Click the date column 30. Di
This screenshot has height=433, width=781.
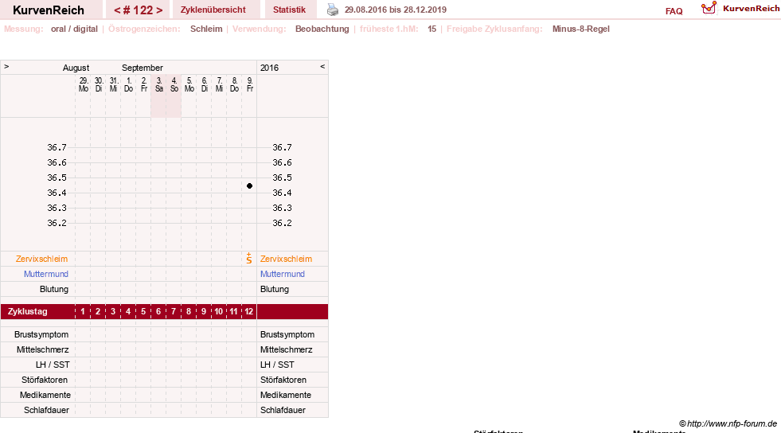[x=99, y=84]
